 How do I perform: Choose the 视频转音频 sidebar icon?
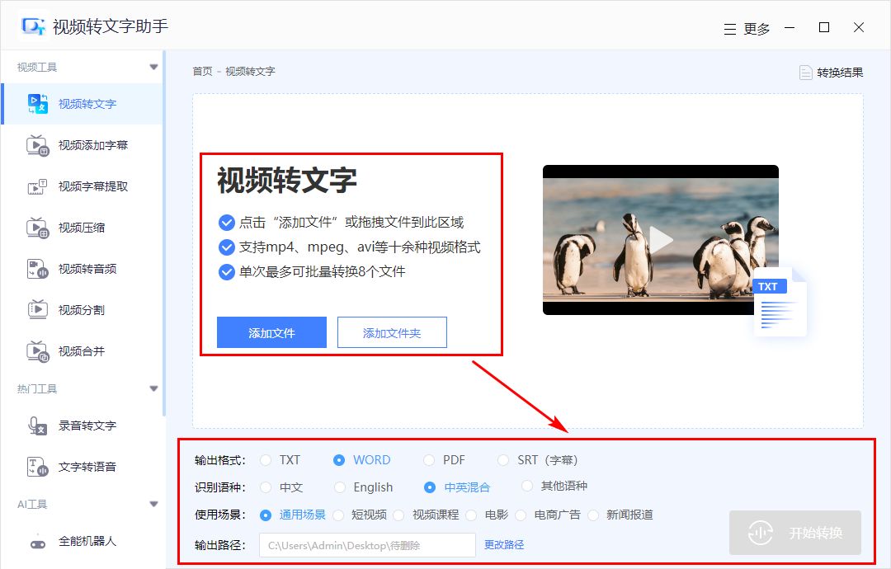click(38, 269)
